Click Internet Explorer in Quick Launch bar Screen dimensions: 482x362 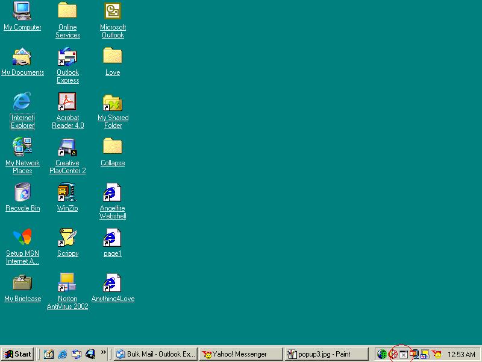62,354
